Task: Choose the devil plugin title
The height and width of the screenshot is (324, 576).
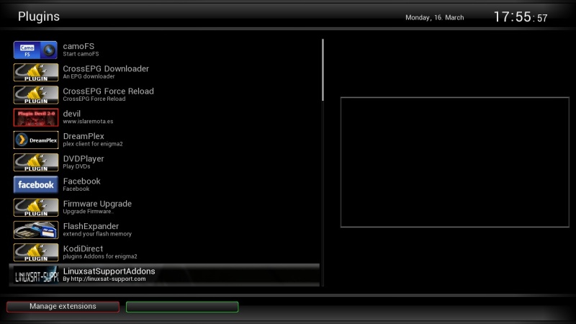Action: click(71, 114)
